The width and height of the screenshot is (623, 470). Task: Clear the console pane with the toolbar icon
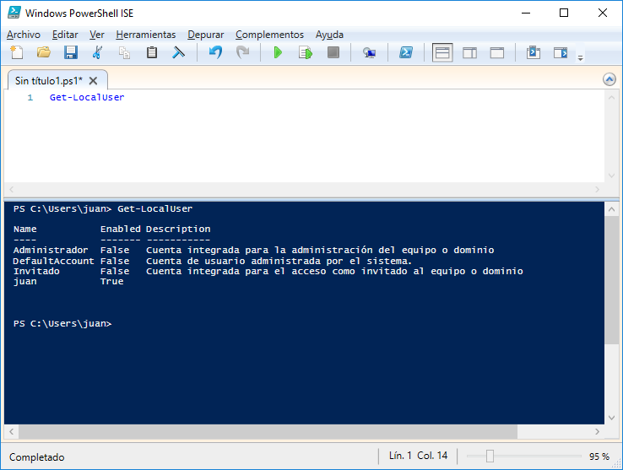[179, 52]
